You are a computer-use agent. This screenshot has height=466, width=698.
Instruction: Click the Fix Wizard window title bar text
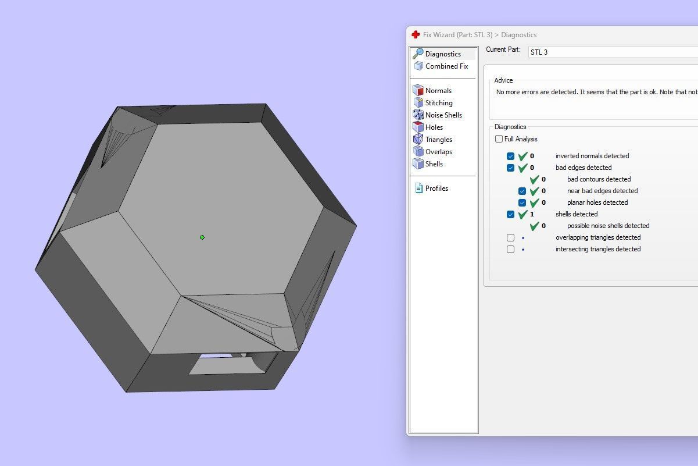[x=479, y=35]
